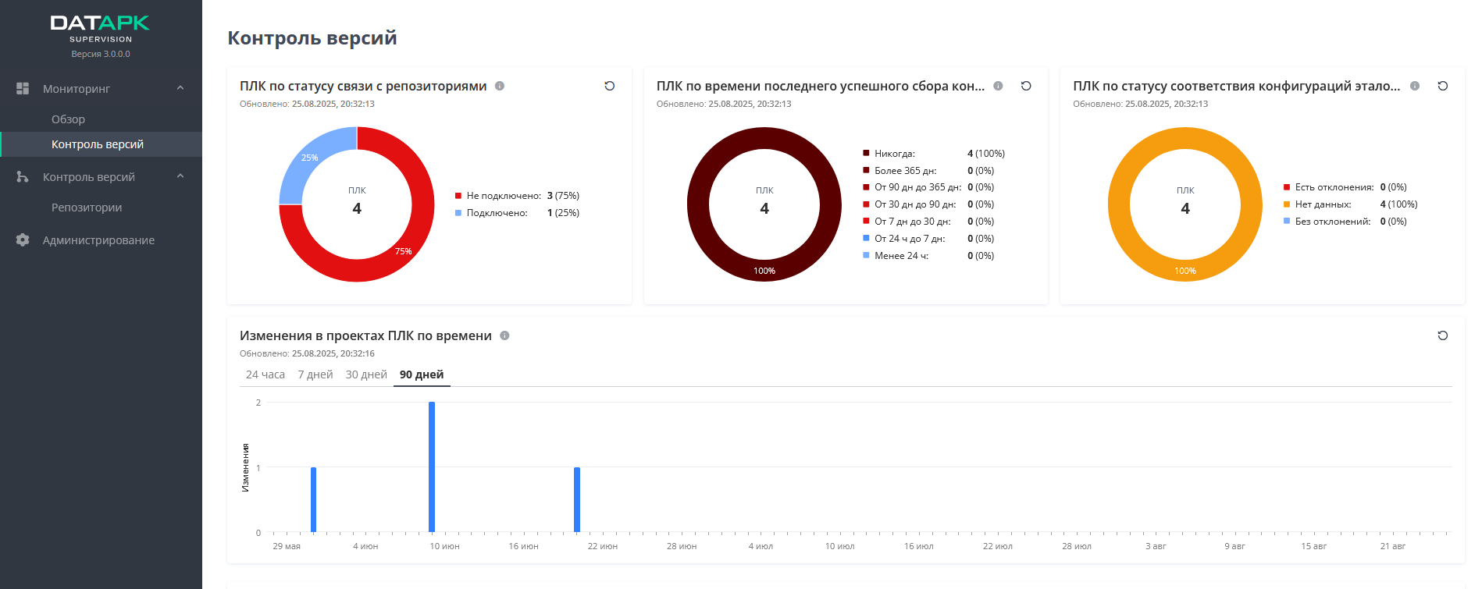
Task: Click info icon beside changes over time title
Action: [504, 335]
